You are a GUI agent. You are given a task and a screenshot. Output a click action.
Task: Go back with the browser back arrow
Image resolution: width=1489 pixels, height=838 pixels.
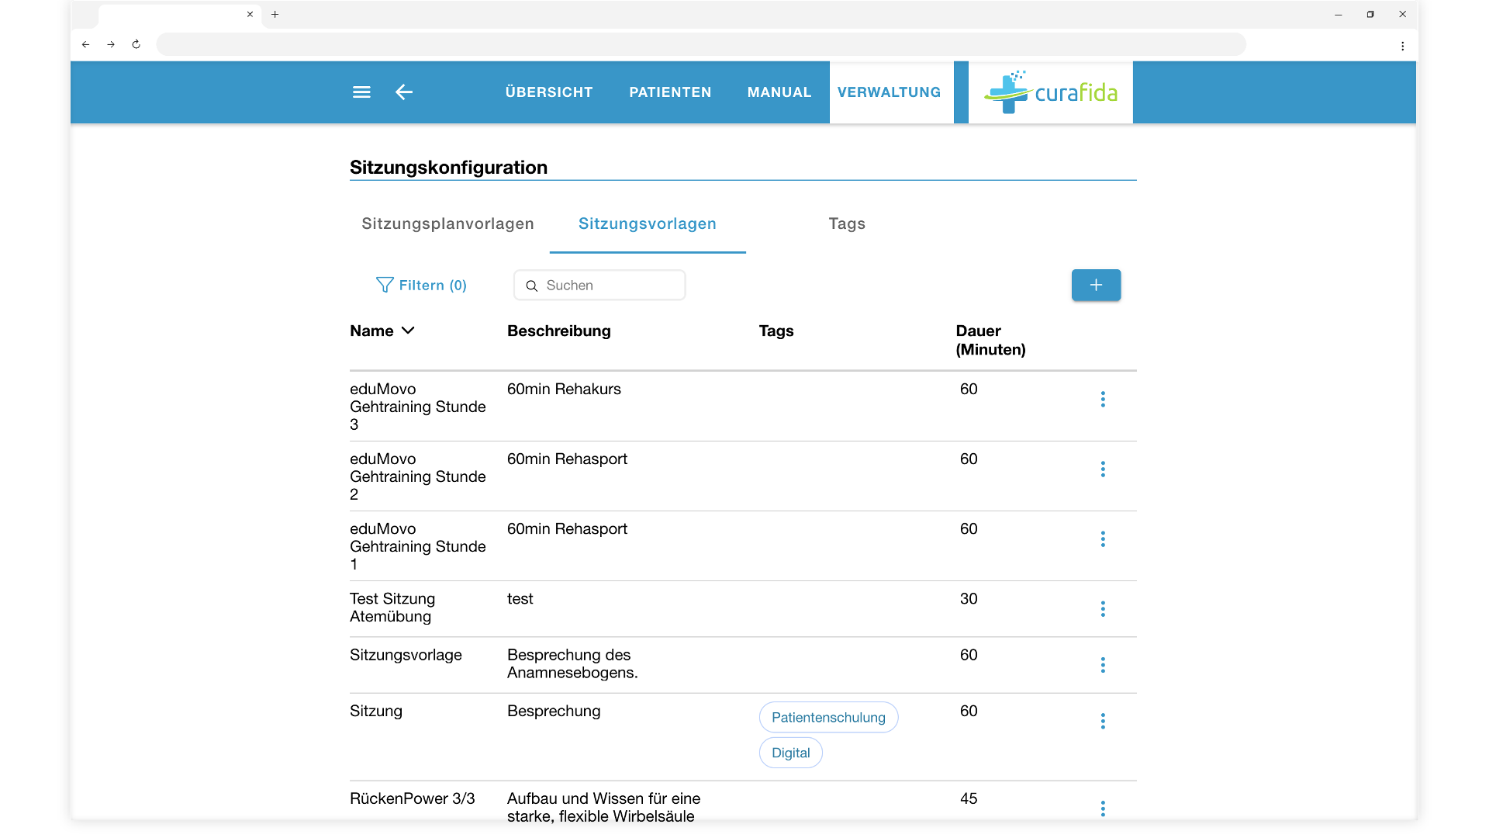click(x=86, y=44)
